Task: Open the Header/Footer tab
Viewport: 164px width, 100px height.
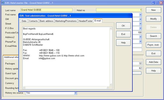Action: point(86,21)
